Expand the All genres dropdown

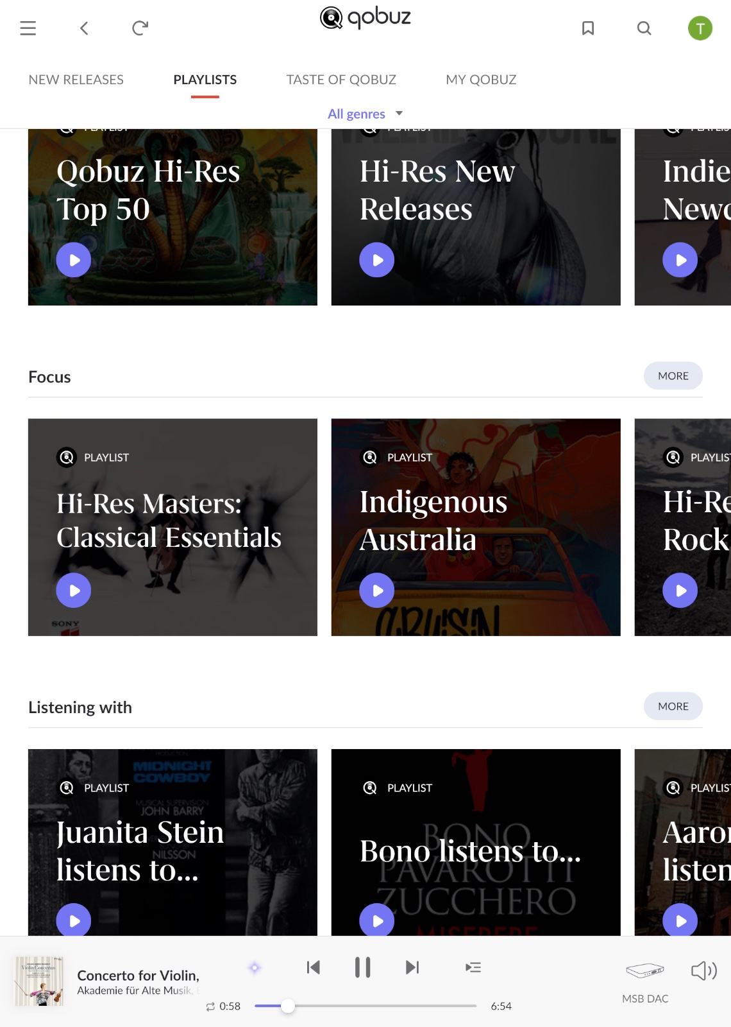[x=365, y=114]
